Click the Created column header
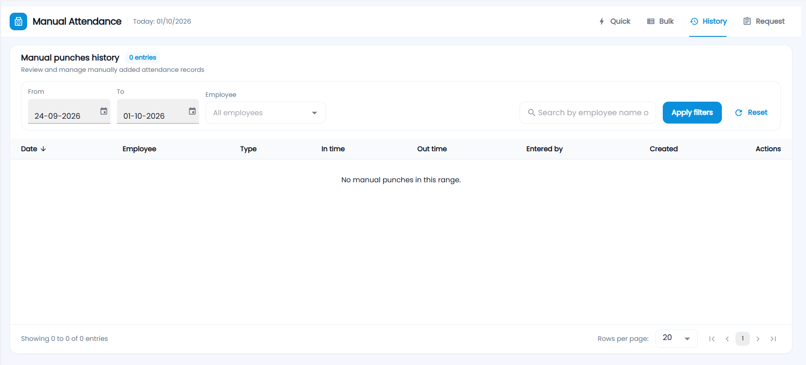This screenshot has width=806, height=365. pyautogui.click(x=664, y=149)
